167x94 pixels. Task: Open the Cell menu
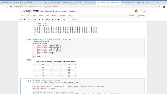pos(47,16)
